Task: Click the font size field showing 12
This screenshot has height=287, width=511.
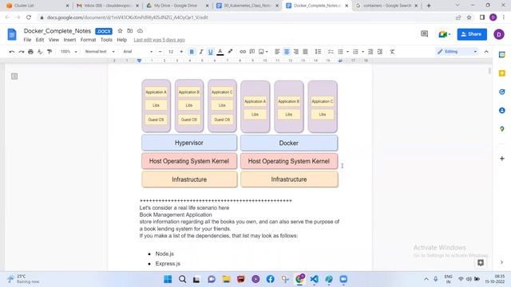Action: tap(171, 52)
